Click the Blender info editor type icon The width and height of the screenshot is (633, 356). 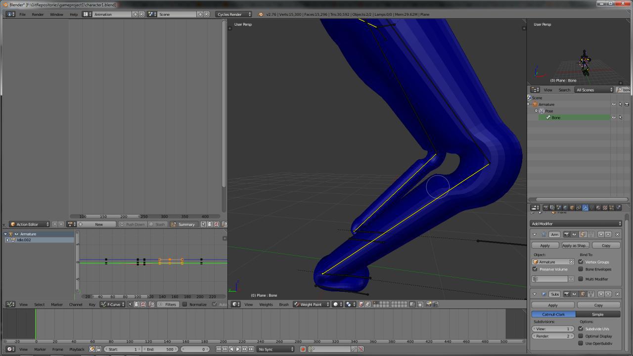[x=10, y=14]
